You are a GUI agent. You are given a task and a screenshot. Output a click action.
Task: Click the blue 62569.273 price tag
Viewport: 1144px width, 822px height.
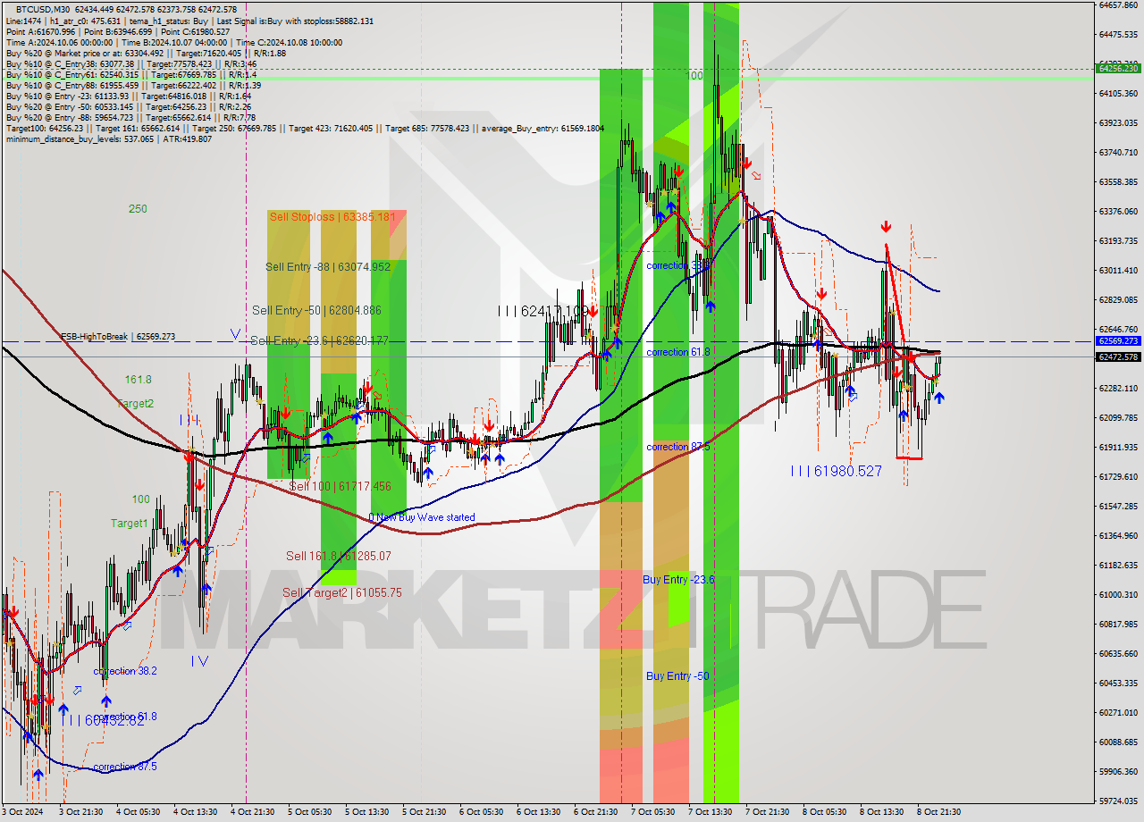pos(1118,341)
